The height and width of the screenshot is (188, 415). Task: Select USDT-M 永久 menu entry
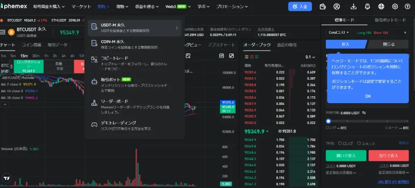click(x=135, y=28)
